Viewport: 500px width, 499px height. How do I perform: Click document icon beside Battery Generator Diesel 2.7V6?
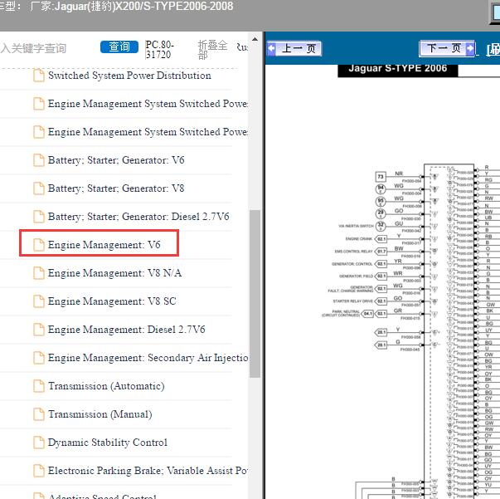[x=39, y=217]
